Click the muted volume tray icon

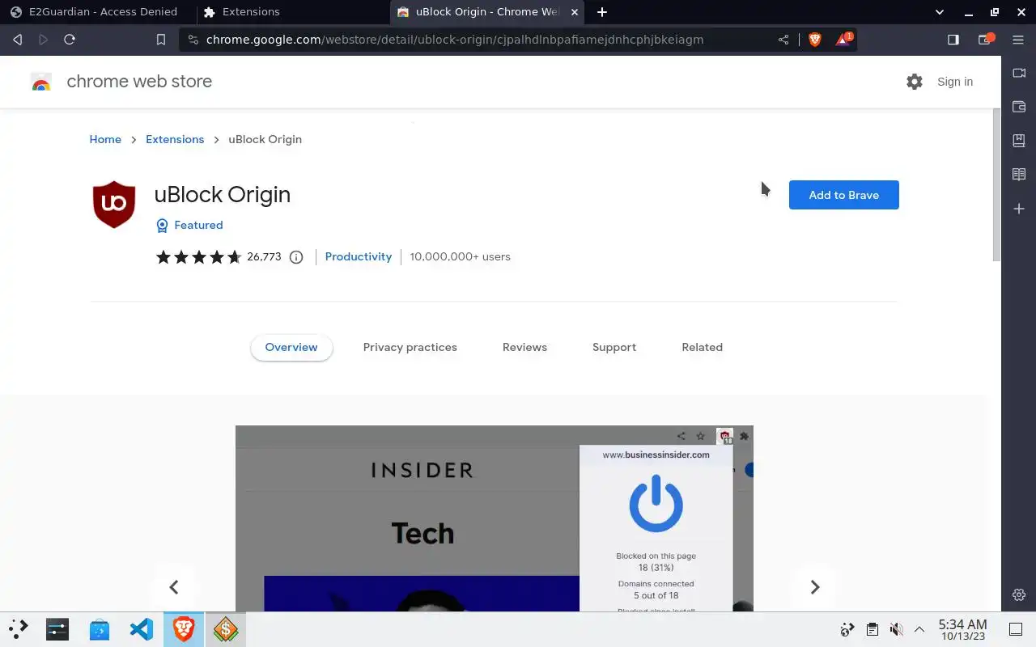(896, 629)
